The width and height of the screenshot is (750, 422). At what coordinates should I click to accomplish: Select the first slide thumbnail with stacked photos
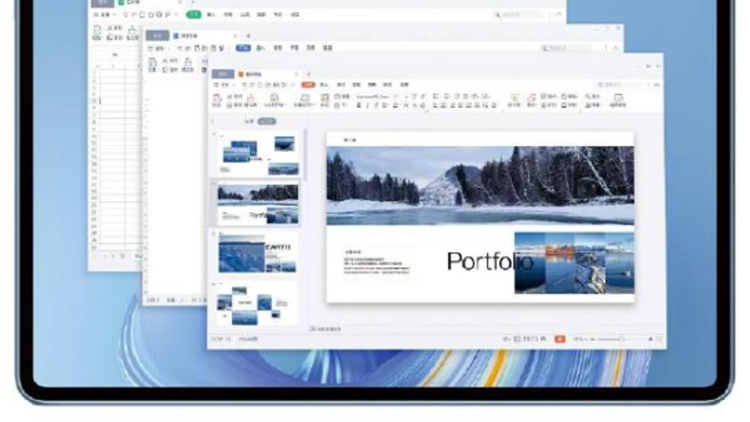(x=258, y=154)
